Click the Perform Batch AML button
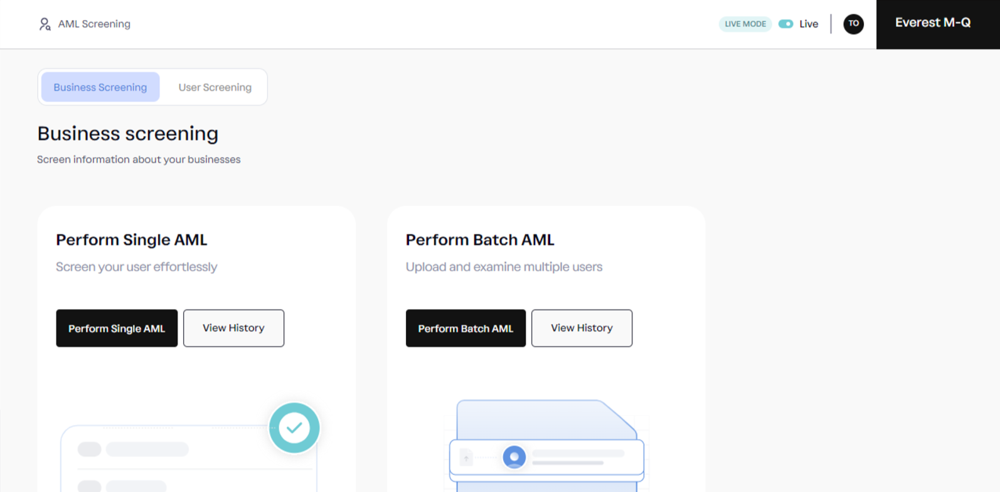 (465, 328)
